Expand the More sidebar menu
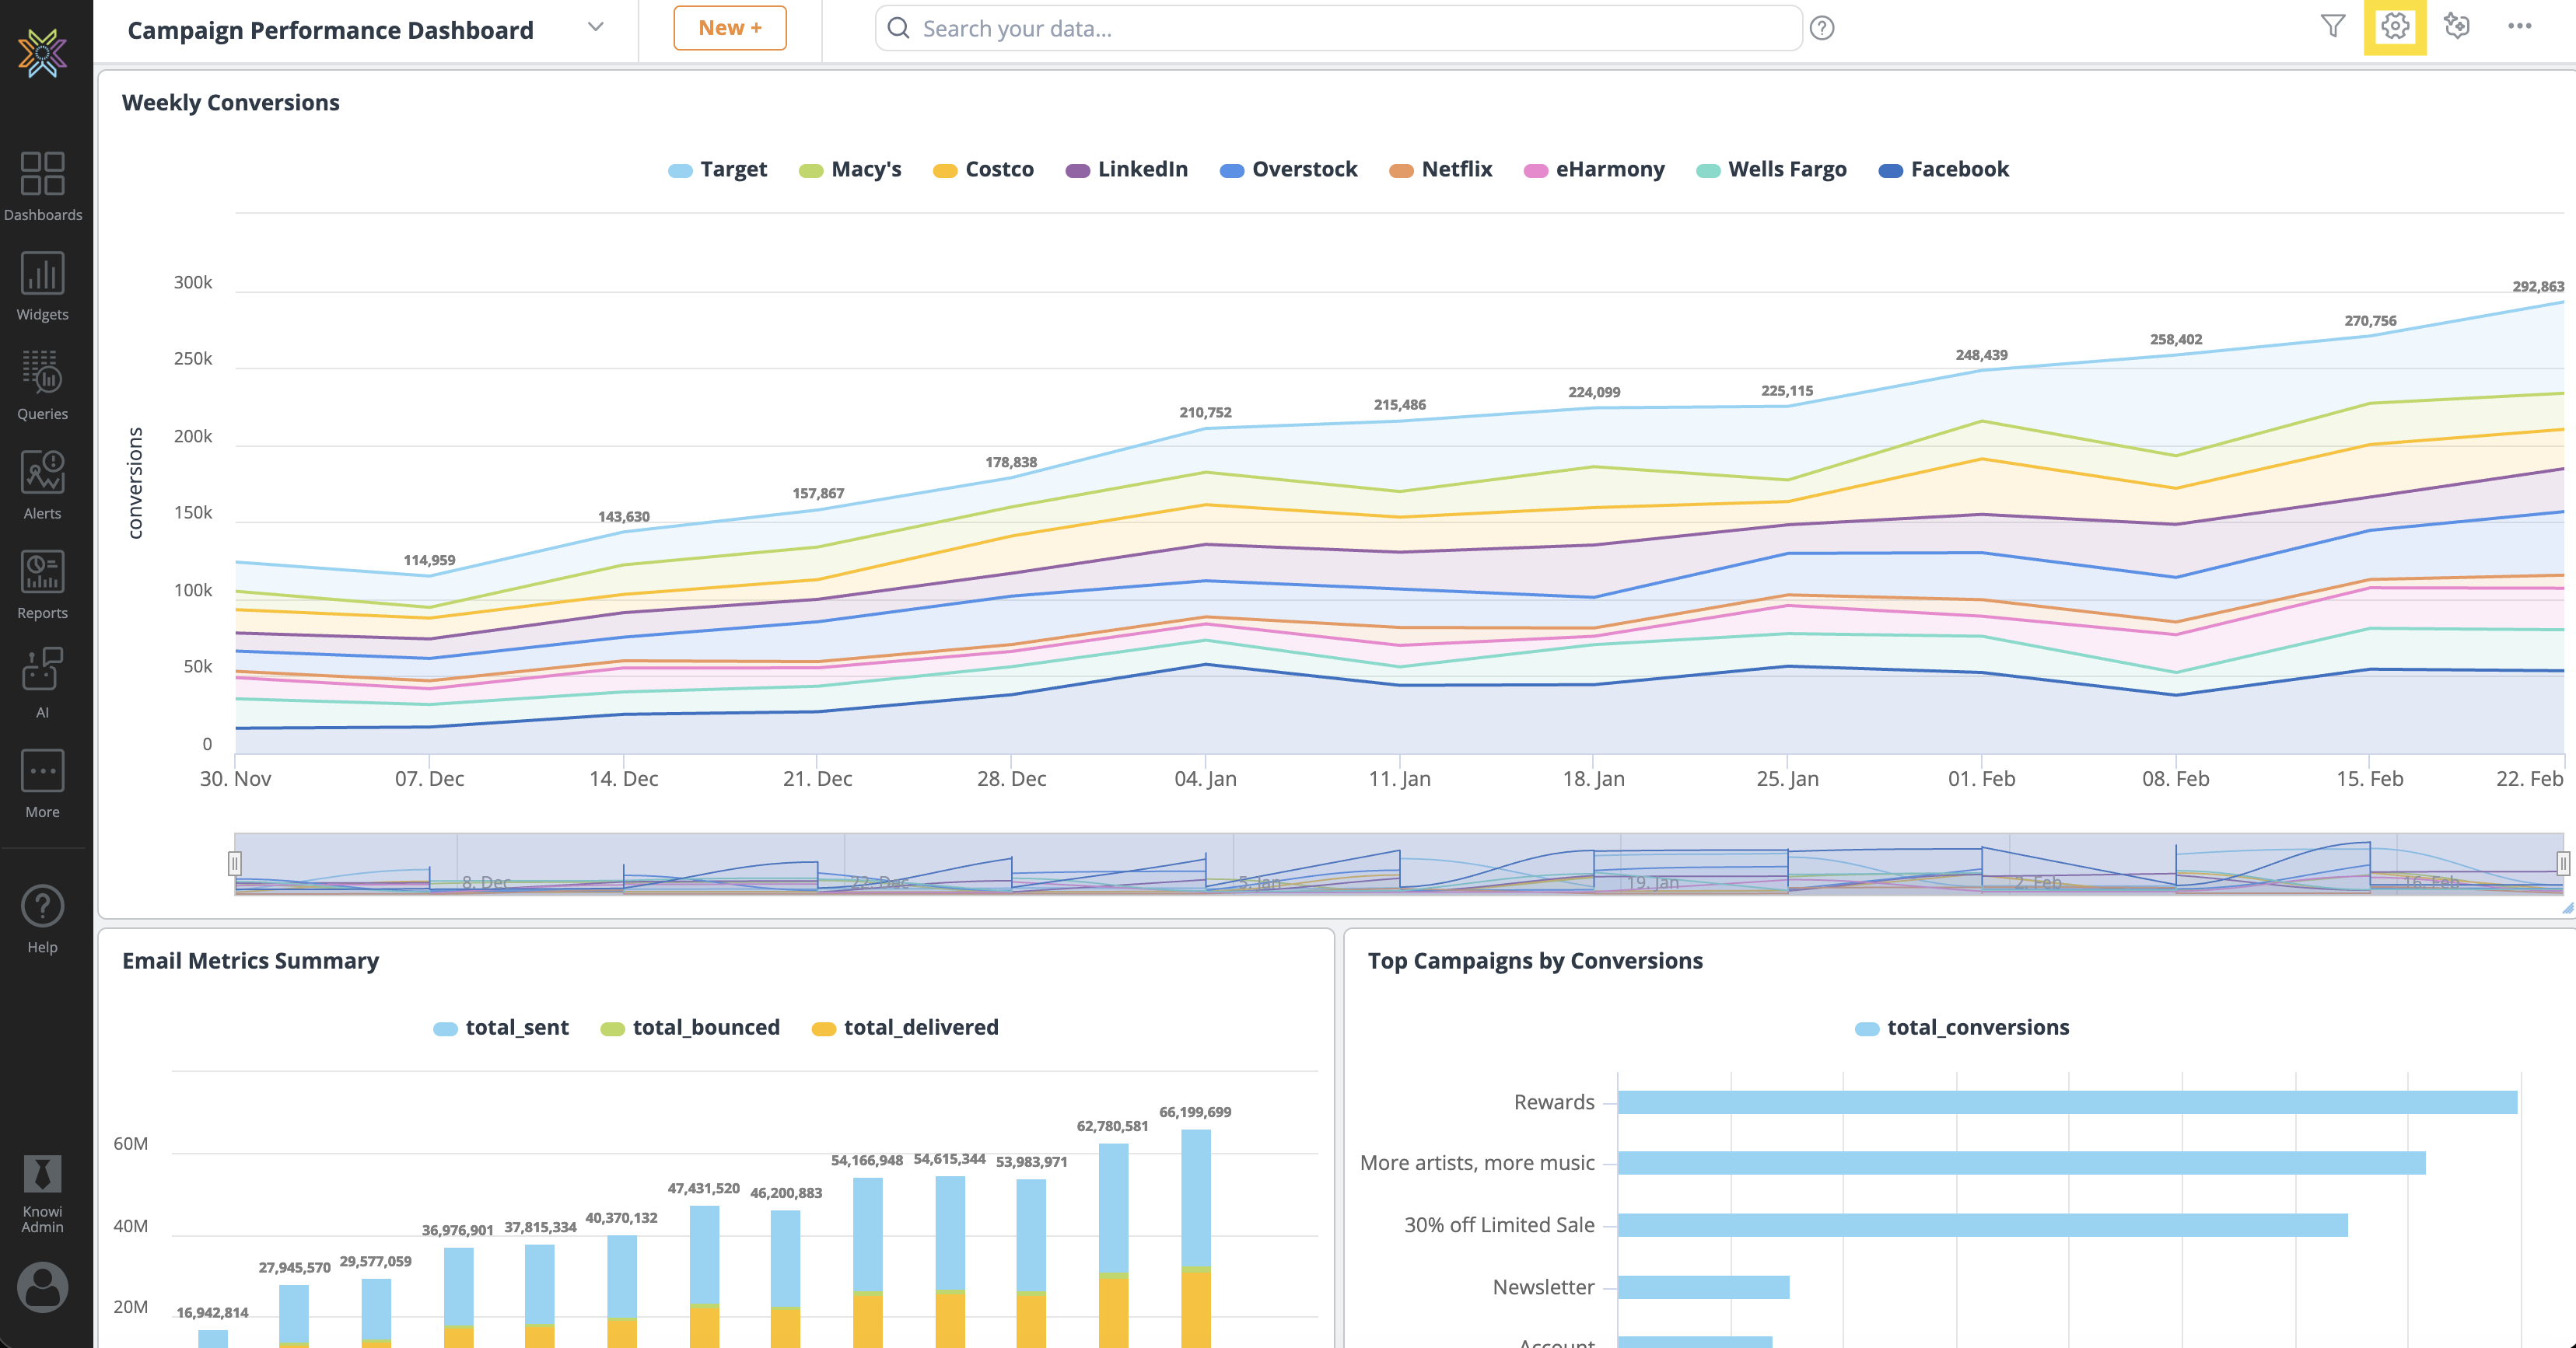 (x=42, y=784)
